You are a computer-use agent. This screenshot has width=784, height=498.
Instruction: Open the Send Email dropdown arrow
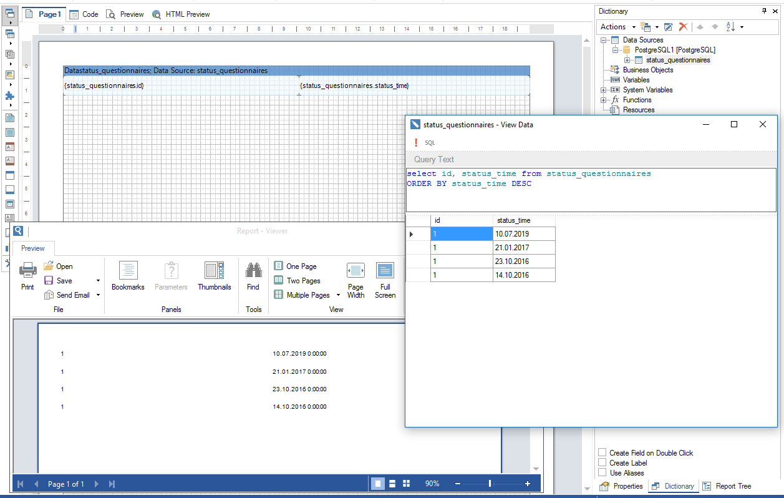pos(98,295)
